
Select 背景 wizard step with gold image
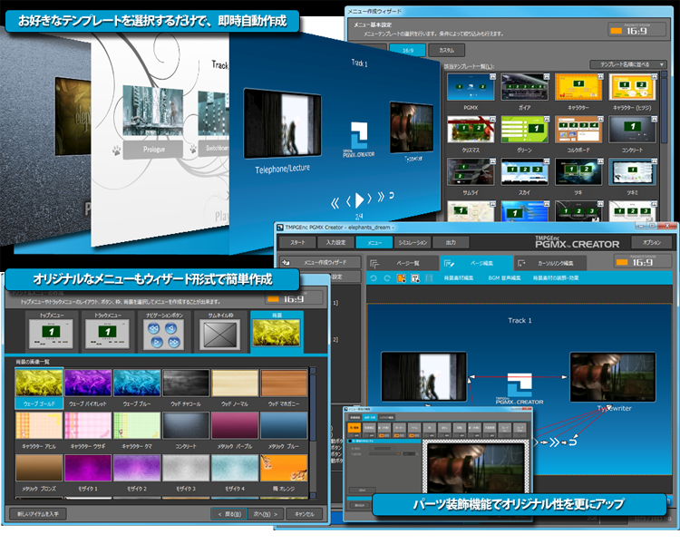[x=277, y=330]
